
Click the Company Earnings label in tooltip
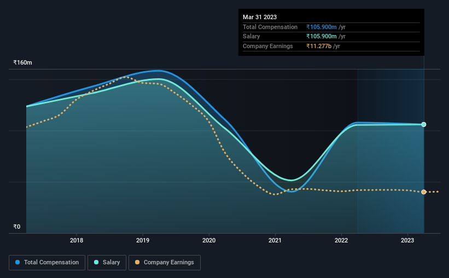268,46
